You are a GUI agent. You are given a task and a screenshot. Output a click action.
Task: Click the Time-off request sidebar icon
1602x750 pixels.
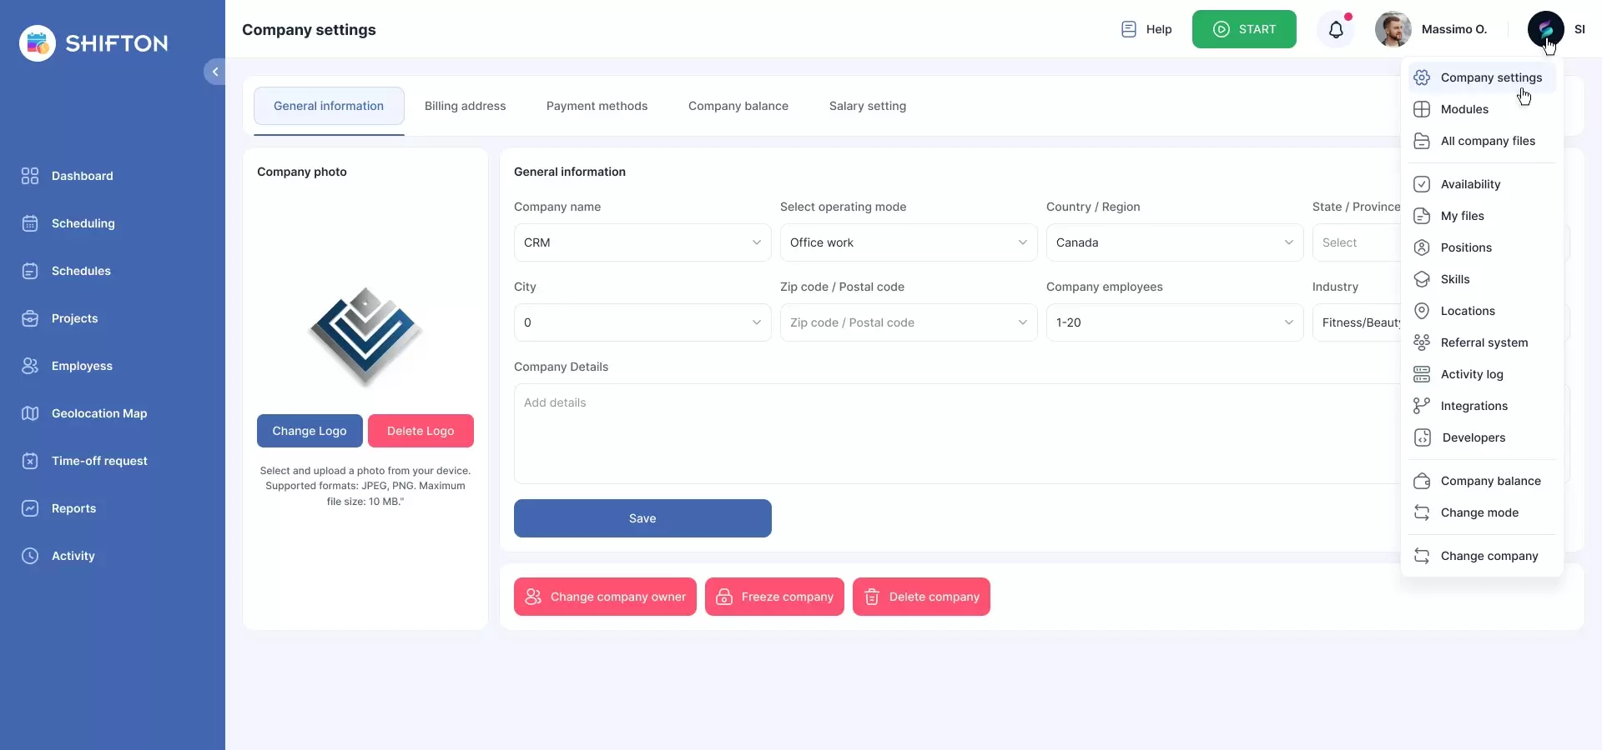[x=30, y=461]
